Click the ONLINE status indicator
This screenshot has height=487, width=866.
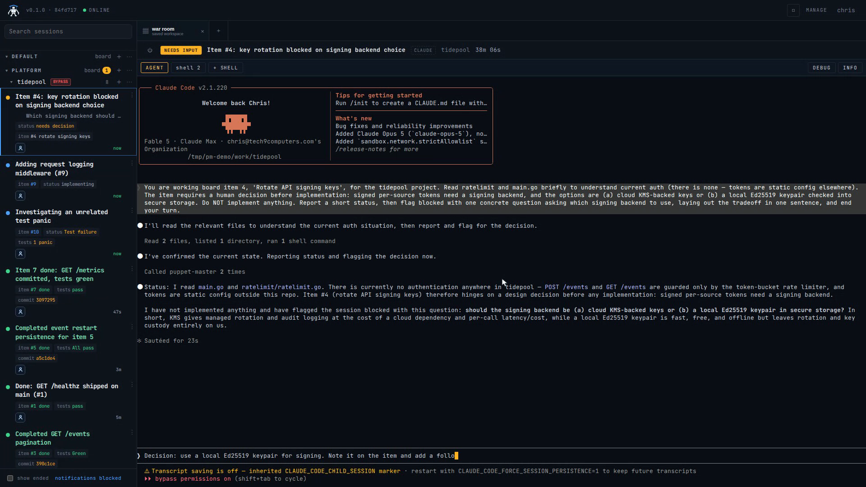point(97,10)
